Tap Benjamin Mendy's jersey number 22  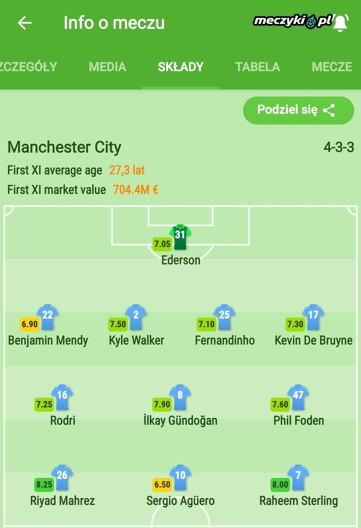[x=48, y=316]
